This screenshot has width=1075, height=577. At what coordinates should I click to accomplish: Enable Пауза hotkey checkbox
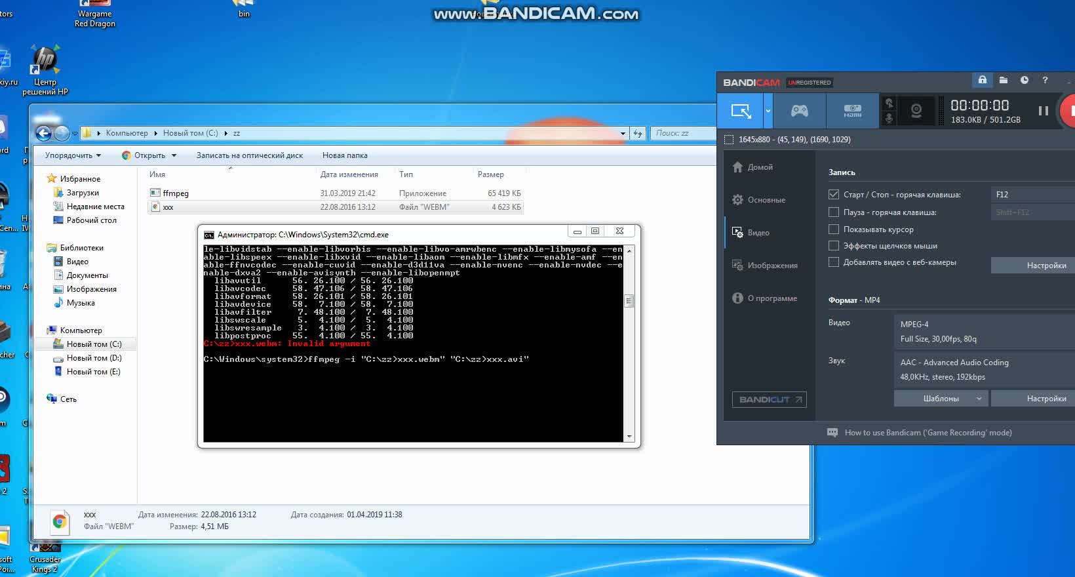click(834, 212)
